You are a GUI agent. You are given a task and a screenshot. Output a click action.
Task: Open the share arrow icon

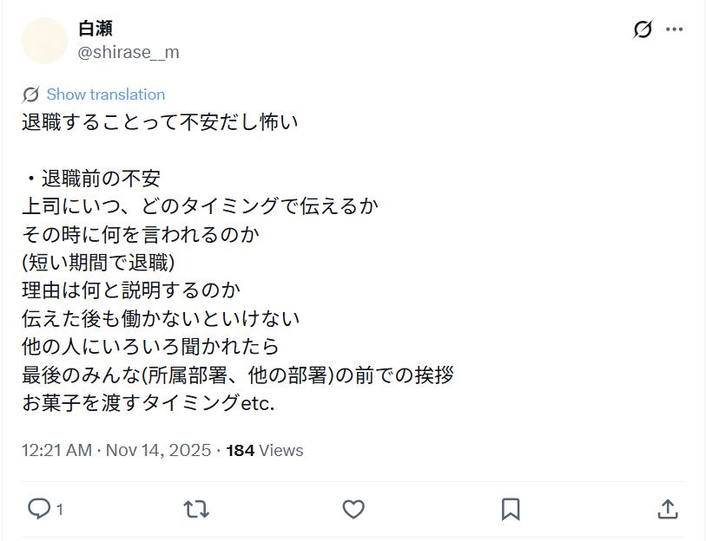[x=667, y=509]
